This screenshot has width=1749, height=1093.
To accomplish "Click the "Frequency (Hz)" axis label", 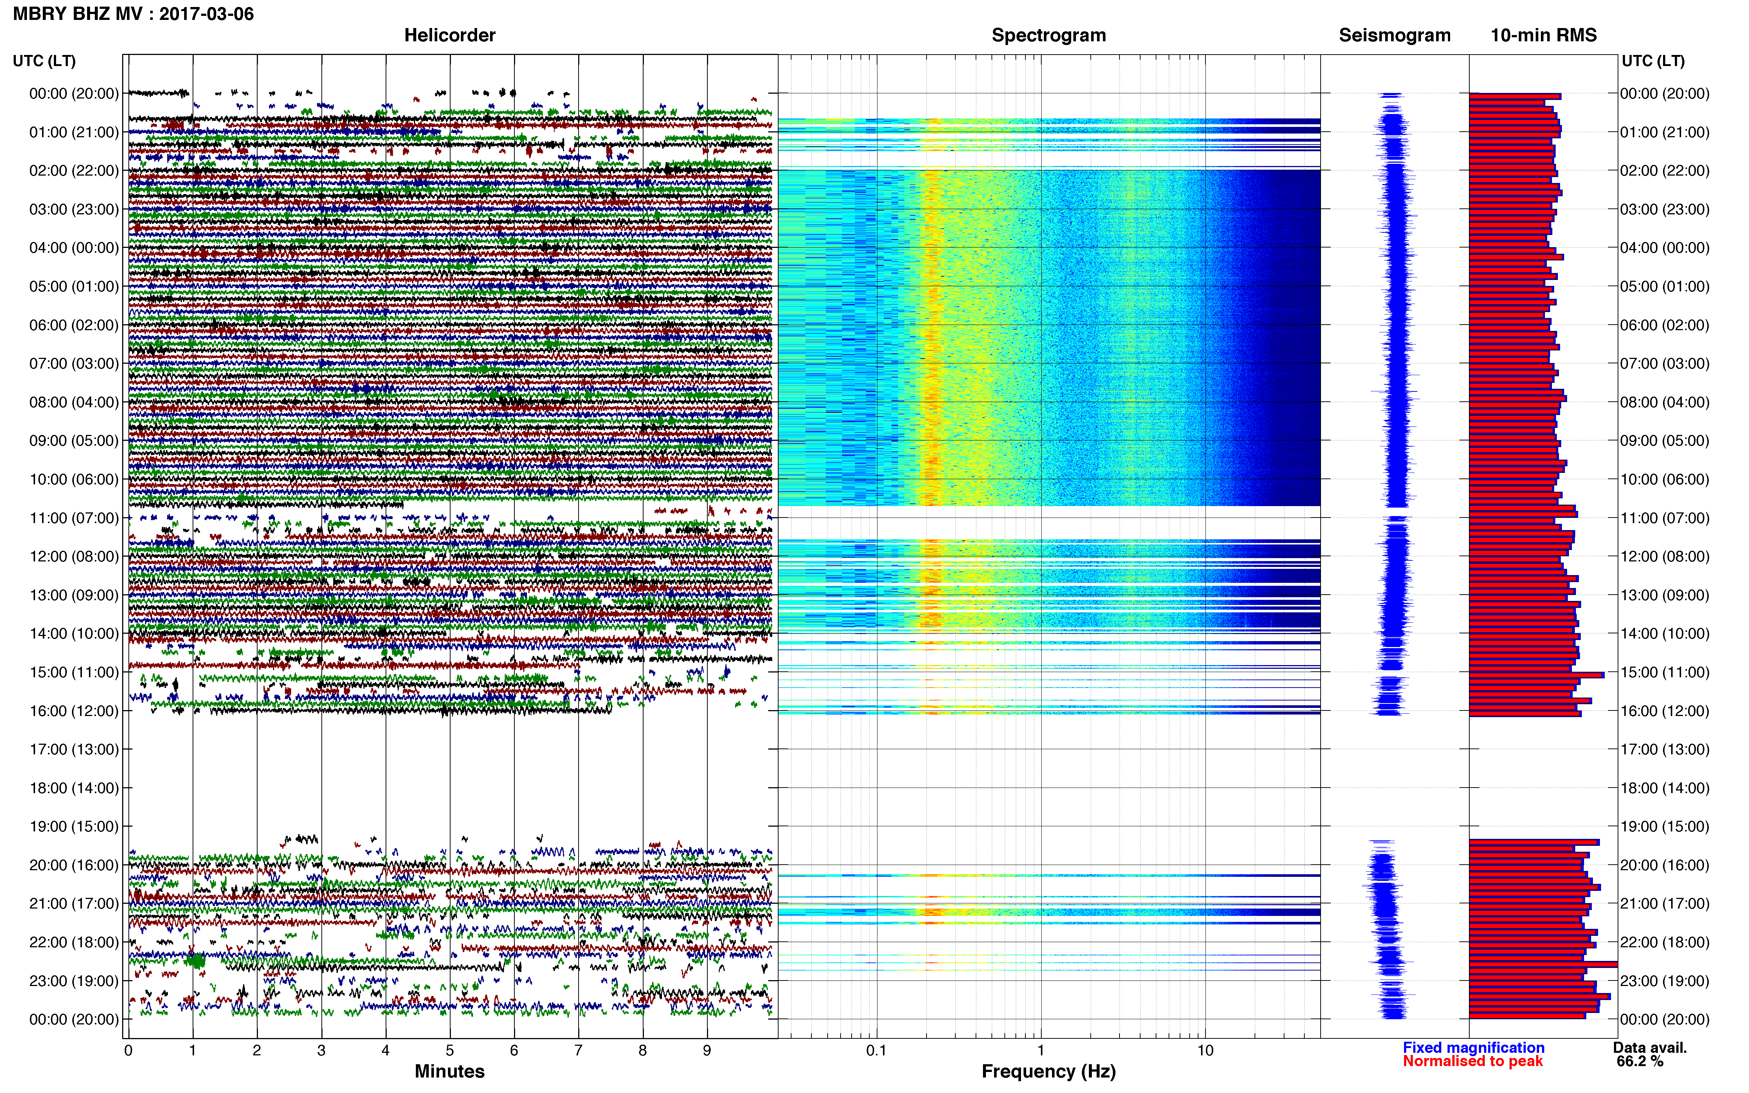I will [1048, 1071].
